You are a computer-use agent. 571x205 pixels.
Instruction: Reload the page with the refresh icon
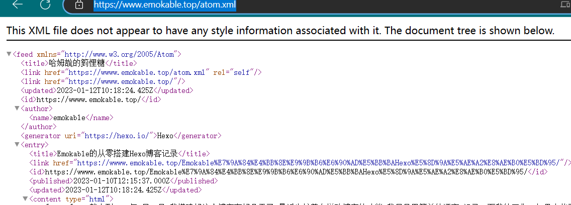pos(45,5)
